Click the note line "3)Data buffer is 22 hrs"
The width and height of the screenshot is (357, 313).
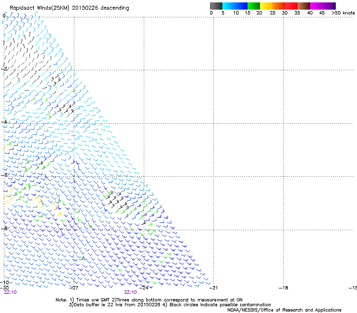tap(170, 305)
